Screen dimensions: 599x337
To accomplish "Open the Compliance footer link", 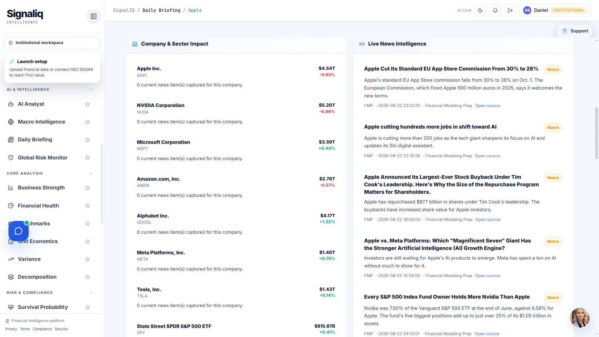I will 42,329.
